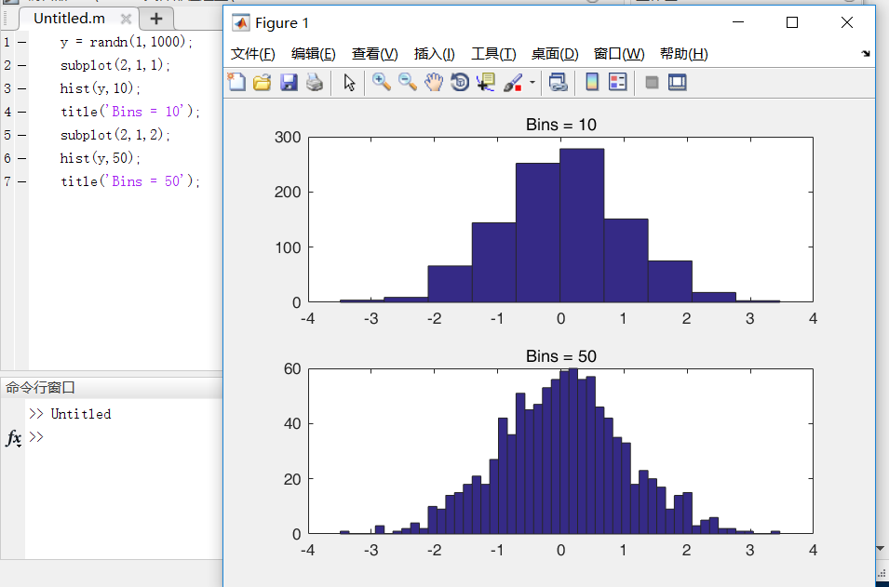The width and height of the screenshot is (889, 587).
Task: Toggle the Edit Plot arrow mode
Action: 346,82
